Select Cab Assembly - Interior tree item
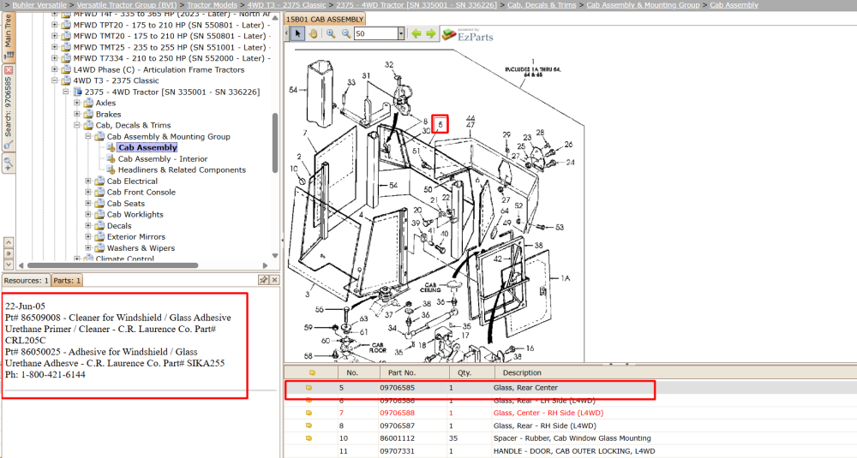 [163, 159]
